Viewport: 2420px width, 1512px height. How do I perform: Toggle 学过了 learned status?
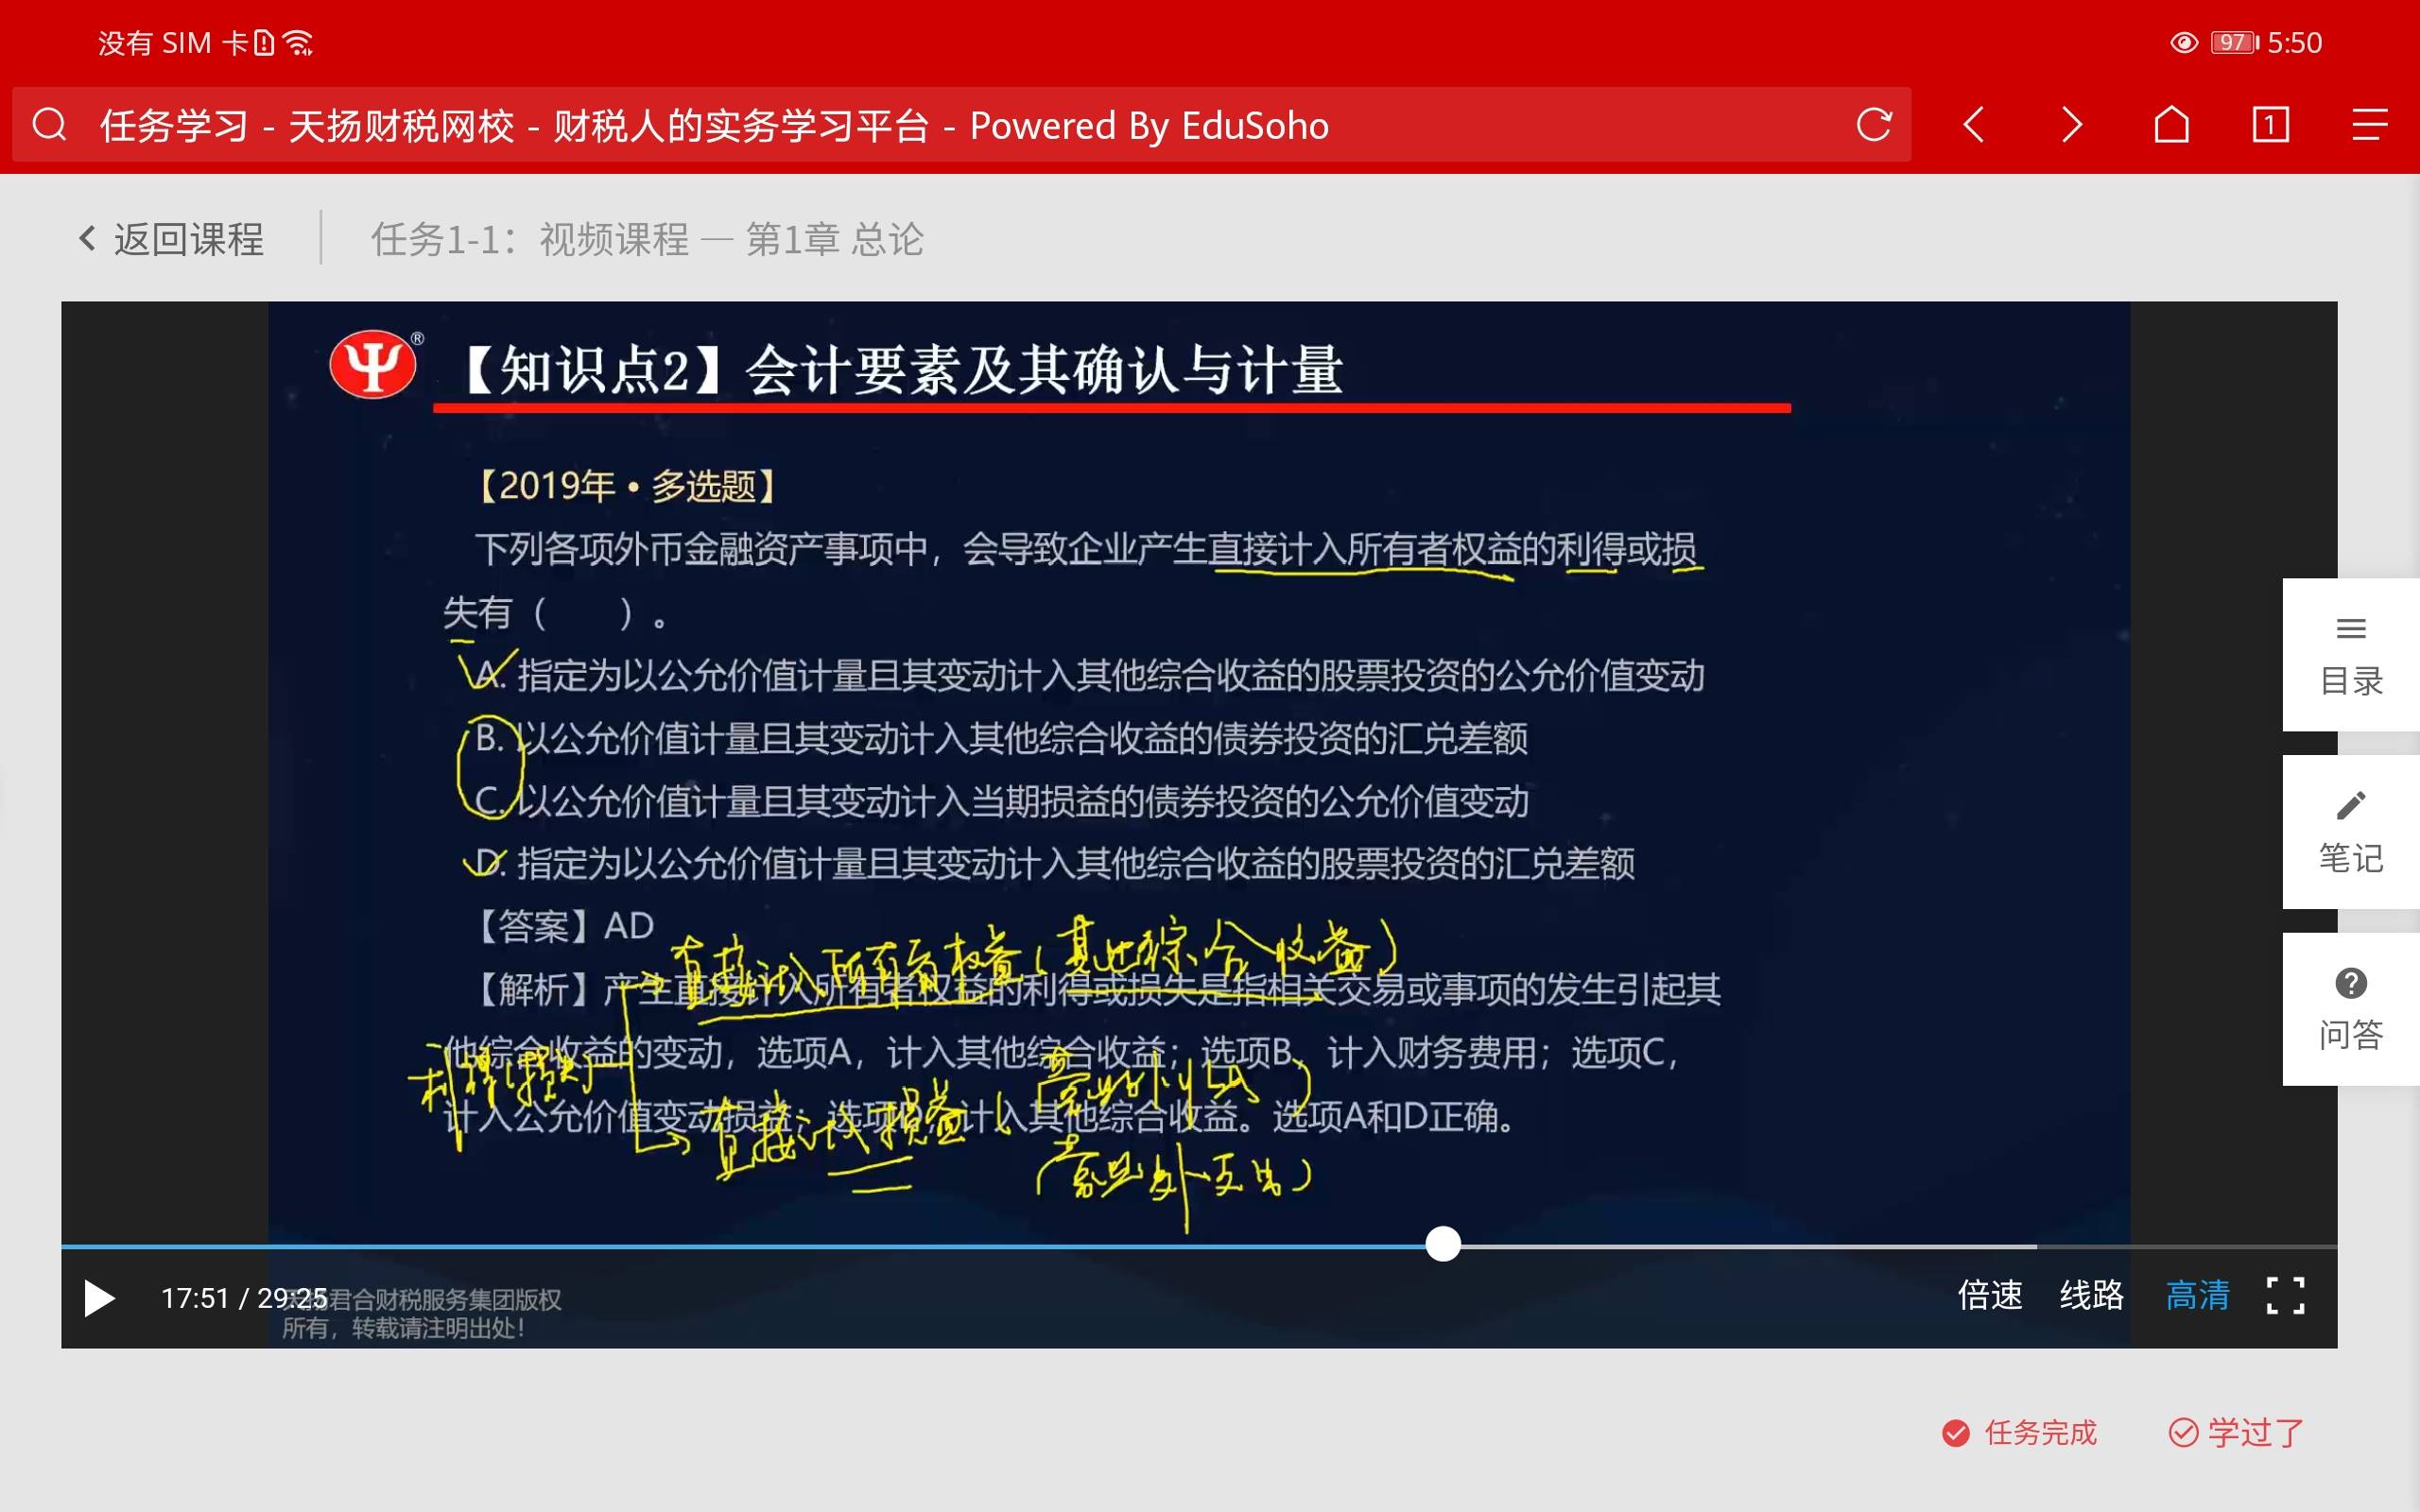[2236, 1433]
